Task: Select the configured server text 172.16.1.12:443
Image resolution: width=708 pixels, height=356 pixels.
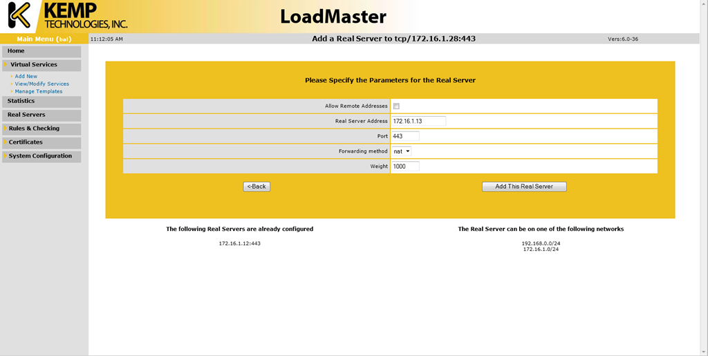Action: click(x=239, y=243)
